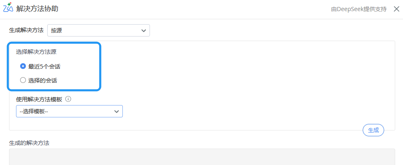Click the 由DeepSeek提供支持 text
The width and height of the screenshot is (403, 165).
point(359,9)
